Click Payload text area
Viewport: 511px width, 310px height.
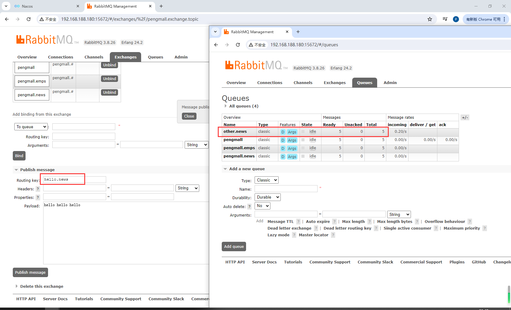[x=126, y=233]
